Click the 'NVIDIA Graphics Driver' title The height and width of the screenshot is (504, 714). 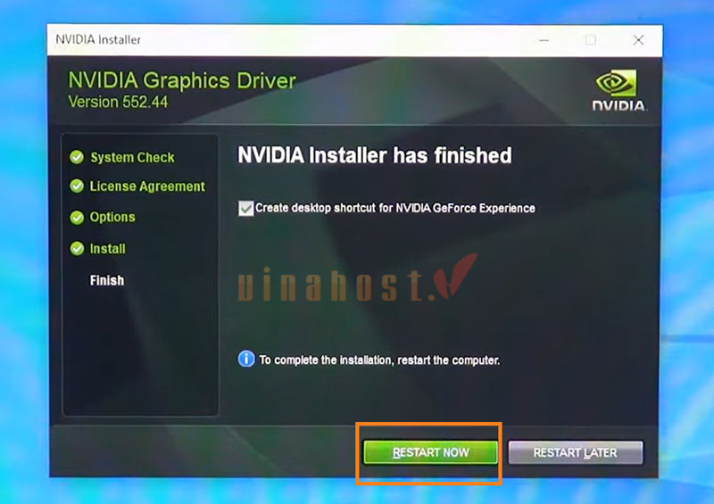182,80
